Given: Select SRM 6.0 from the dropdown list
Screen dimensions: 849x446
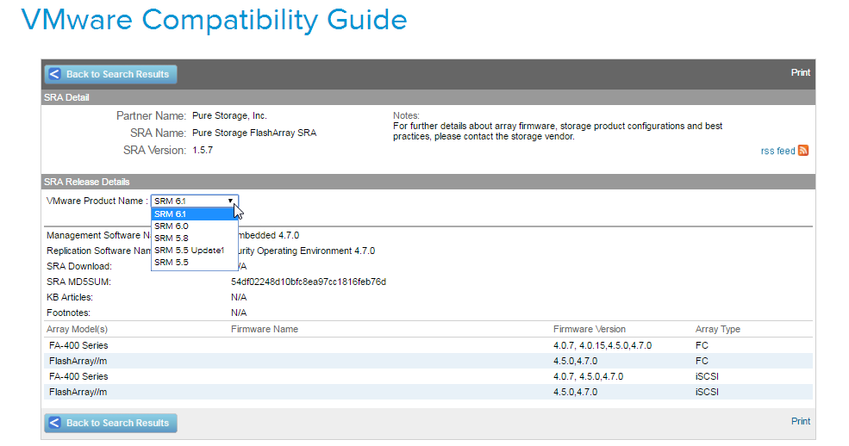Looking at the screenshot, I should pyautogui.click(x=194, y=226).
